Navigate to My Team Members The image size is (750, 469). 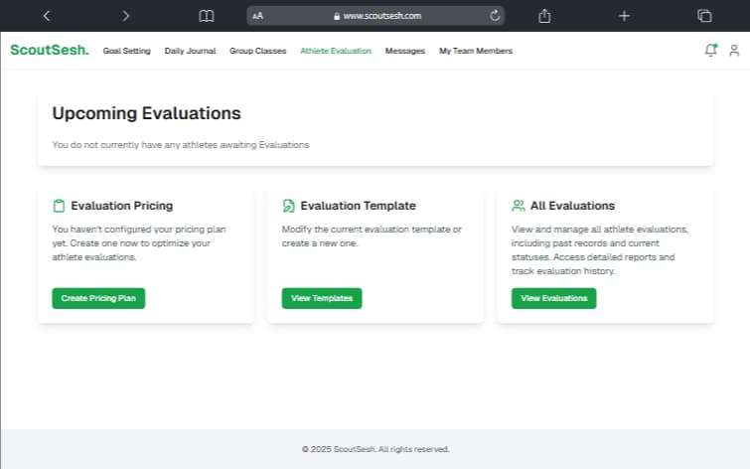(476, 51)
